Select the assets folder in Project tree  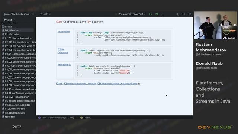click(7, 26)
